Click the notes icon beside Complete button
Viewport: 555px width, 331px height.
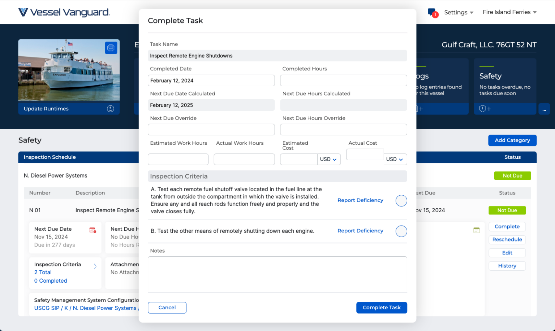(x=476, y=230)
